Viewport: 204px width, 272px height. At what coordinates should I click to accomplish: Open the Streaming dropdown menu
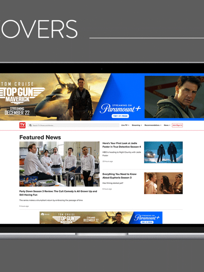[x=137, y=125]
